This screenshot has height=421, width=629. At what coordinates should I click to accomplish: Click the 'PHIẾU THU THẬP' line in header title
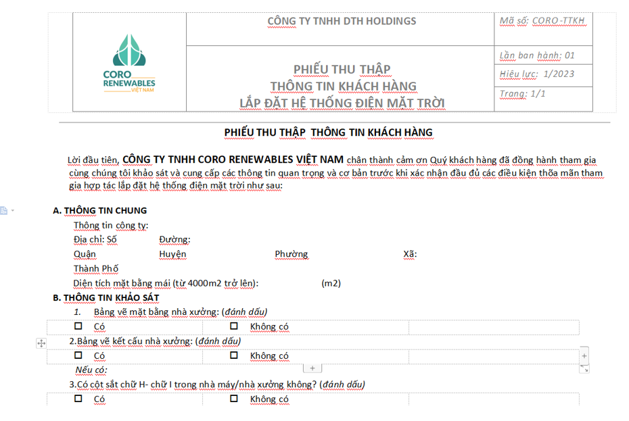click(x=342, y=70)
